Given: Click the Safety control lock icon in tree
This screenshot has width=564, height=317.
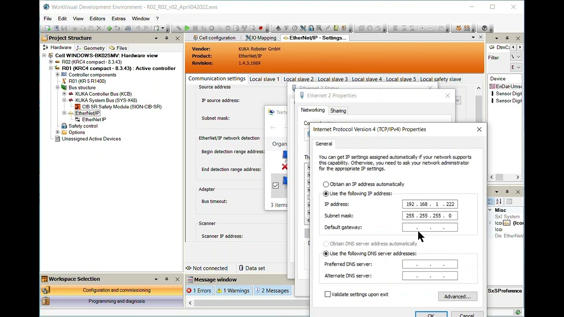Looking at the screenshot, I should tap(64, 126).
